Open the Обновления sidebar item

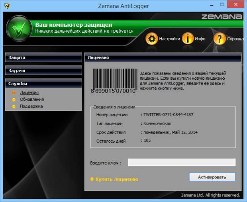[32, 100]
